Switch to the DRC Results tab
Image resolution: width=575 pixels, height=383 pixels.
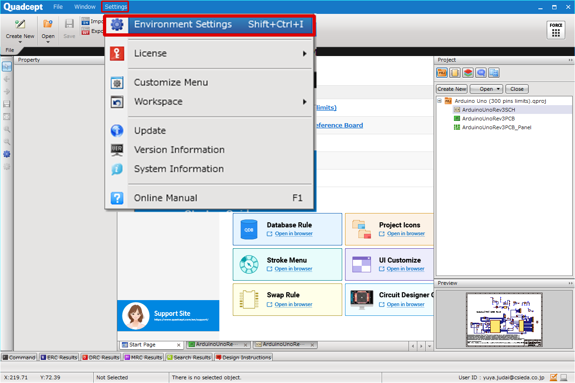click(x=101, y=358)
